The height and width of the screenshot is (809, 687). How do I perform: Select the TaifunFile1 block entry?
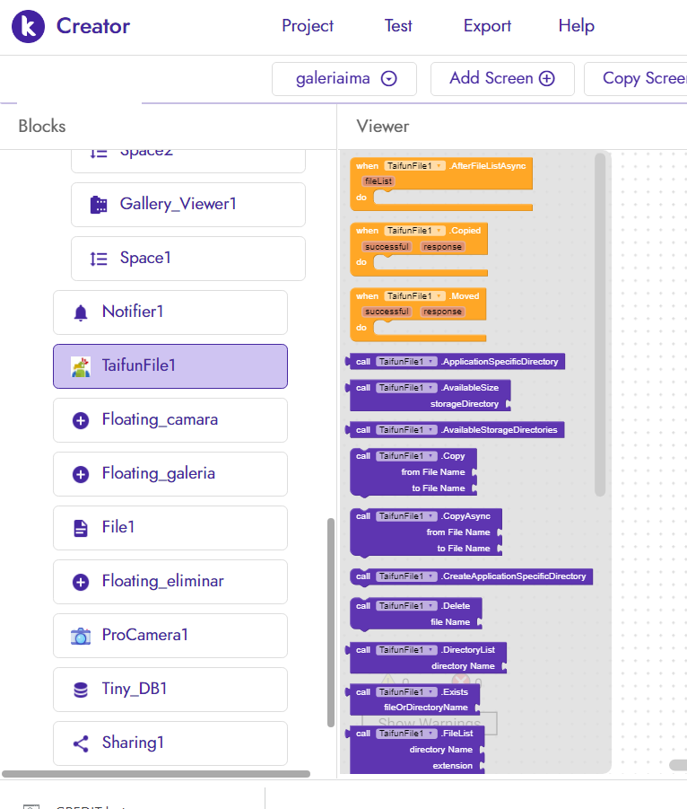pyautogui.click(x=170, y=366)
